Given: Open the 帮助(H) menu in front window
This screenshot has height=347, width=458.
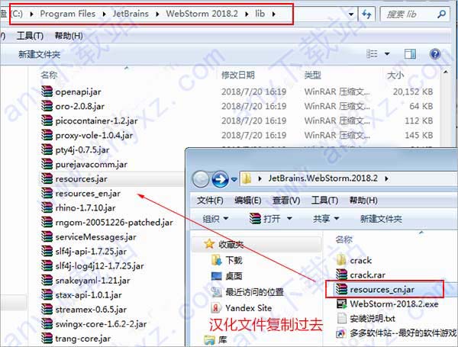Looking at the screenshot, I should tap(363, 201).
